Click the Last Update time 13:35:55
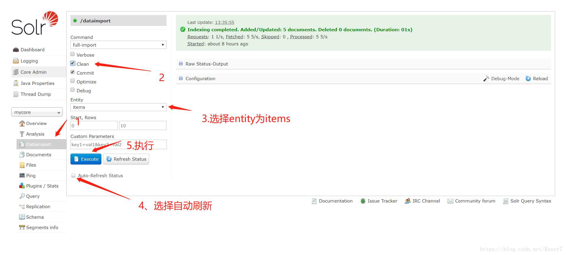 tap(225, 22)
